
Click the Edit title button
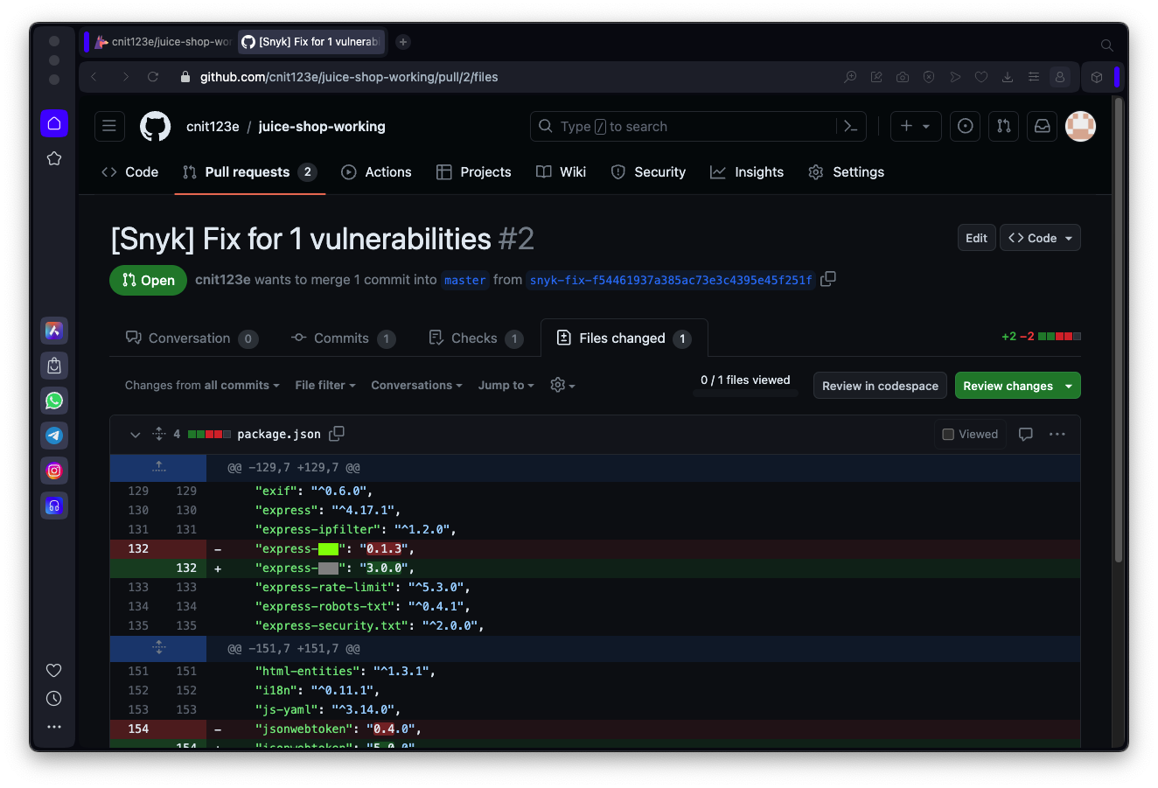pyautogui.click(x=976, y=238)
